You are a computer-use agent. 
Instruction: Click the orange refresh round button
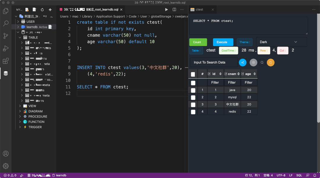coord(271,62)
